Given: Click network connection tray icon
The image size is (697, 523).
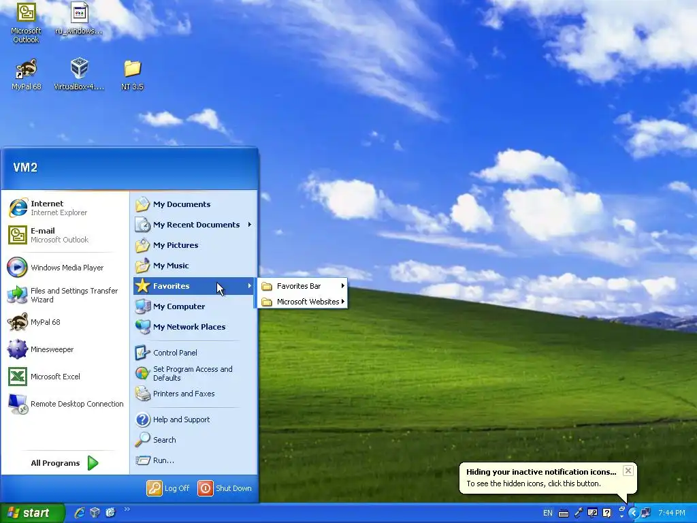Looking at the screenshot, I should click(646, 513).
